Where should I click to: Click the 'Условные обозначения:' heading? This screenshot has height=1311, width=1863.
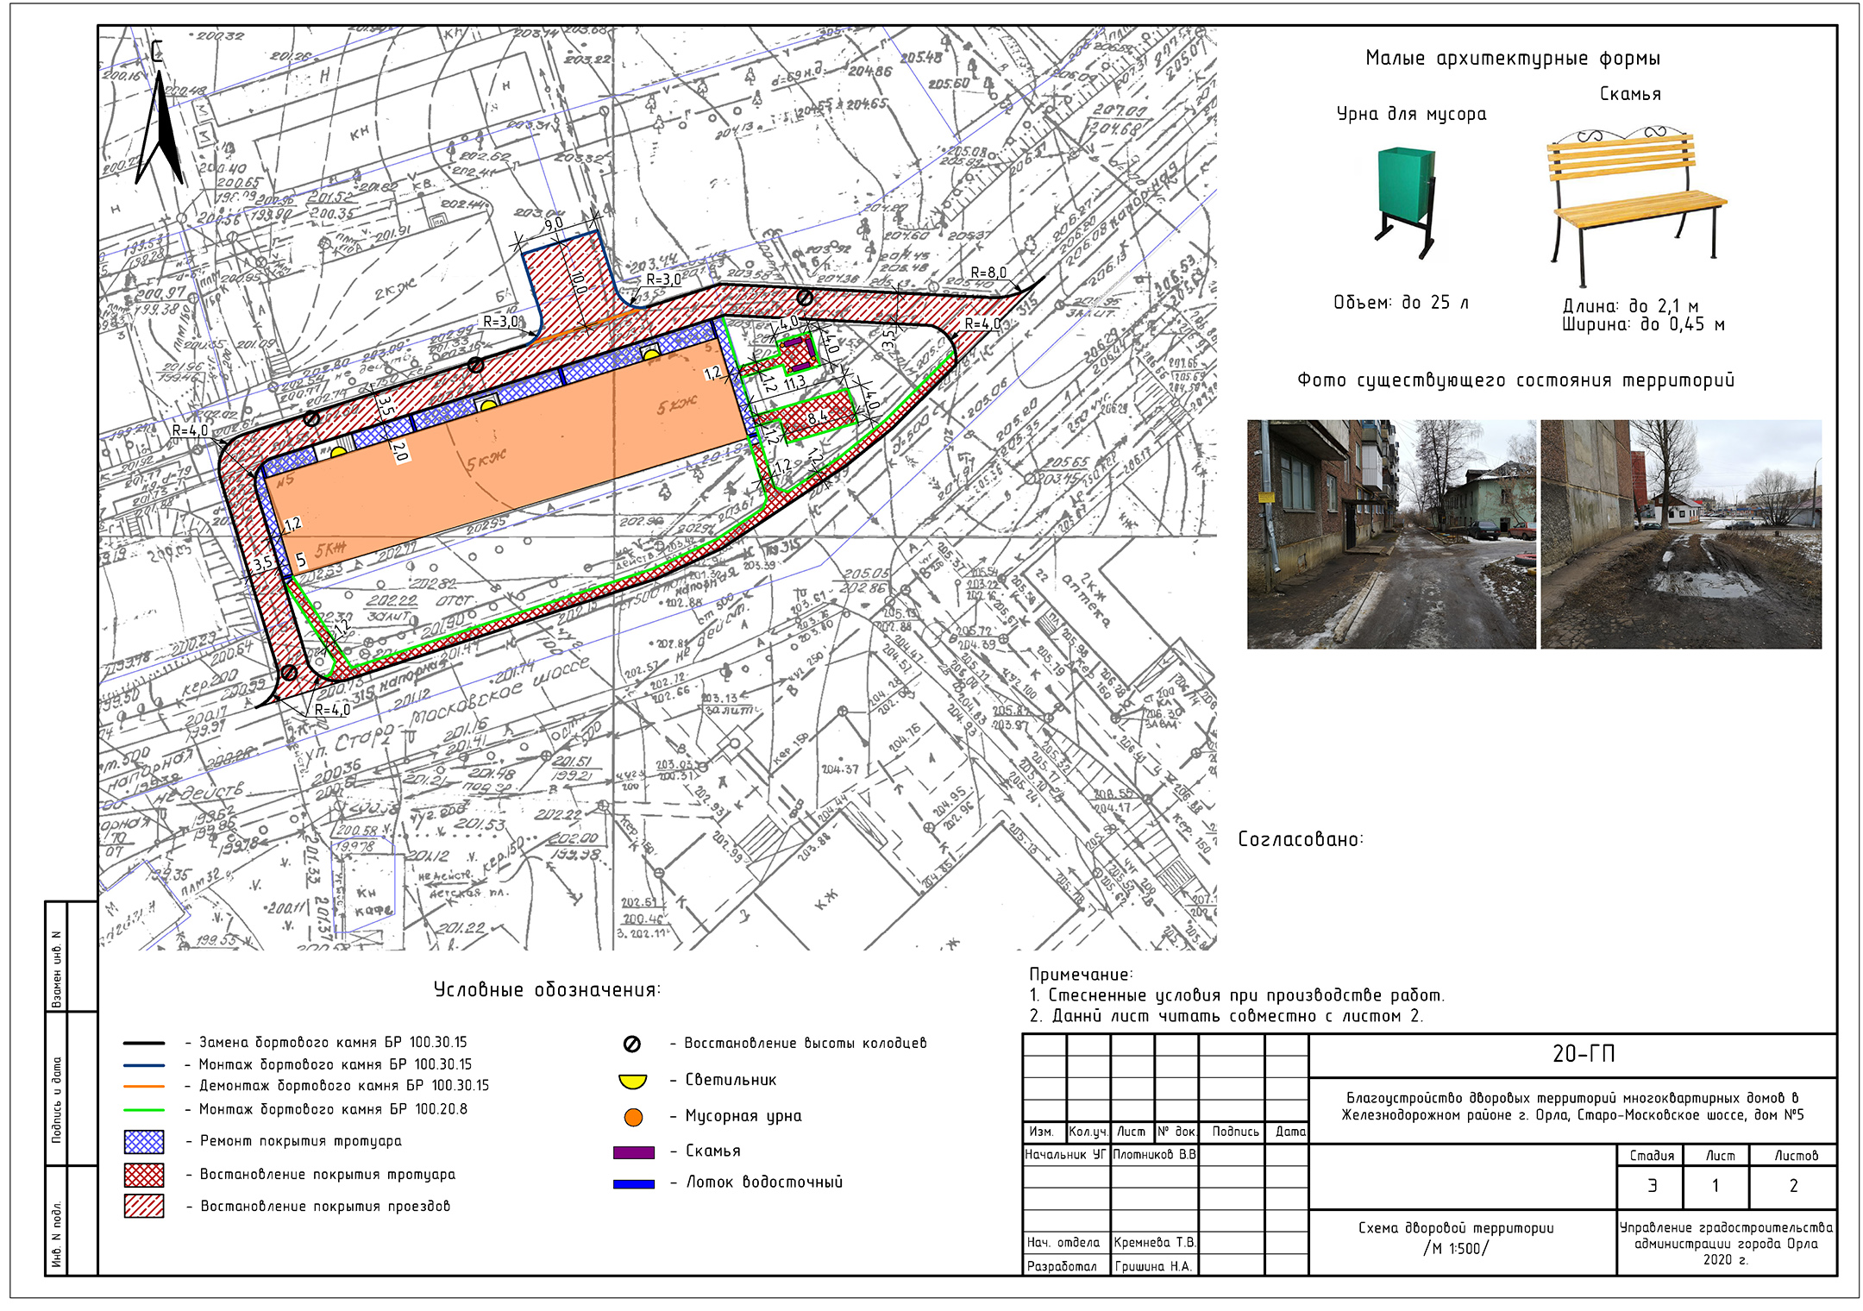coord(547,990)
